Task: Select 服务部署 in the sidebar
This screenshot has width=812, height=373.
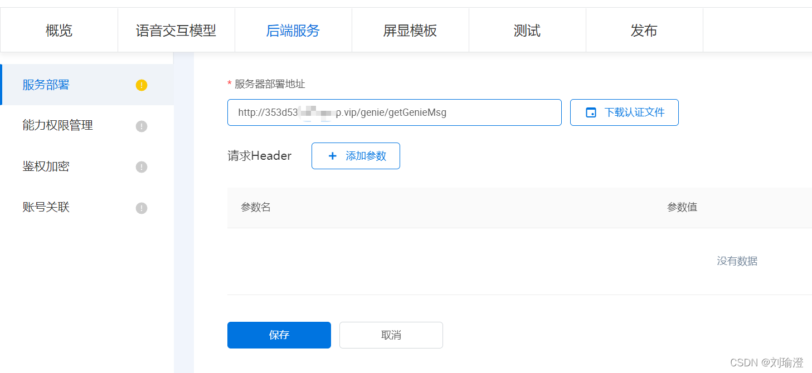Action: (x=87, y=85)
